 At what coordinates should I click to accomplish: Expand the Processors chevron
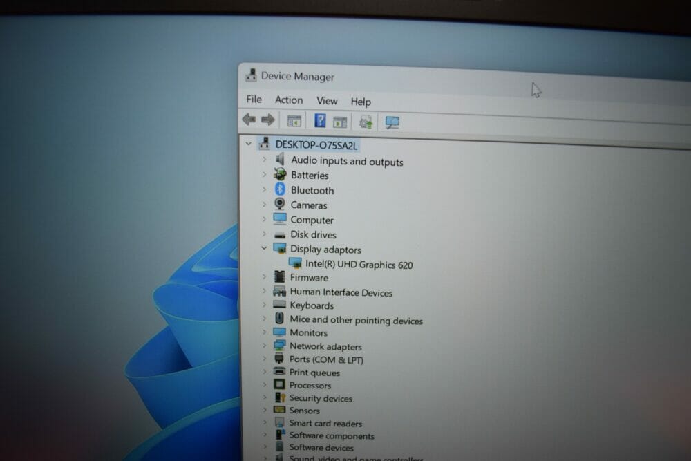(x=265, y=384)
